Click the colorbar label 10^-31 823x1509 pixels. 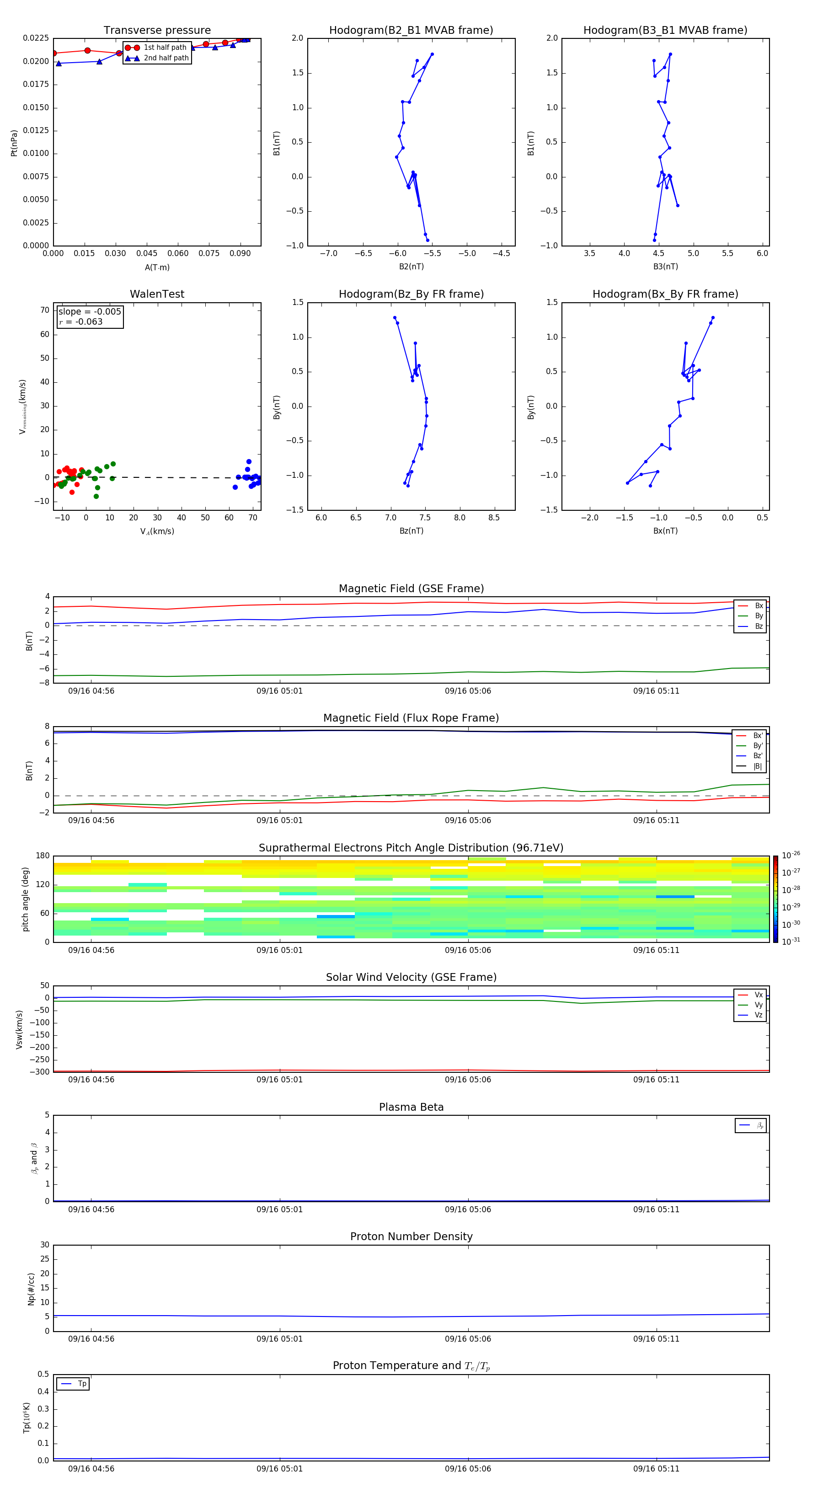tap(791, 942)
